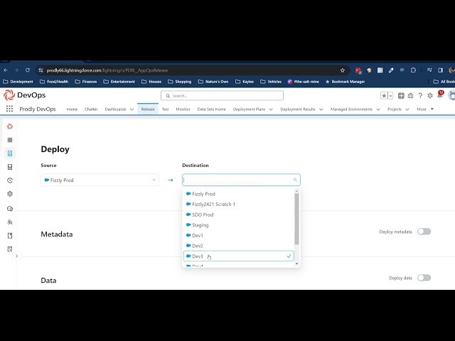
Task: Switch to the Monitor tab
Action: (183, 109)
